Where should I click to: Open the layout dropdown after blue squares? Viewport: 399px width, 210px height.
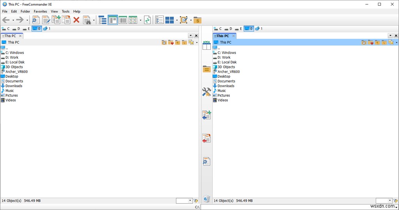click(x=177, y=20)
